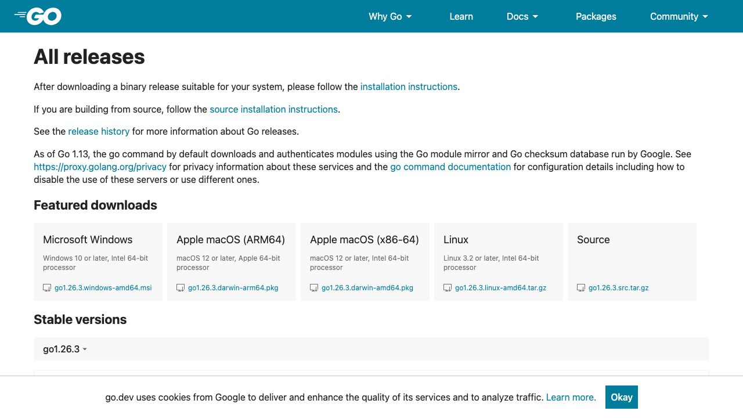Screen dimensions: 743x418
Task: Download go1.26.3.windows-amd64.msi
Action: pos(103,288)
